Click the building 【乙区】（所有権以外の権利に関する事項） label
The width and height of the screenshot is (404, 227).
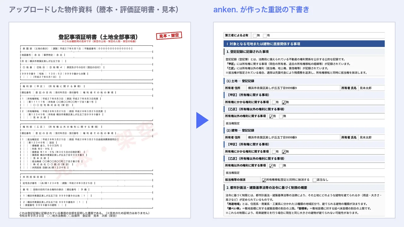(x=255, y=159)
